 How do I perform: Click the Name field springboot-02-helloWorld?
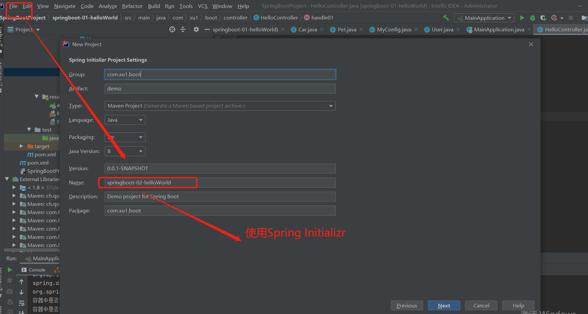220,183
